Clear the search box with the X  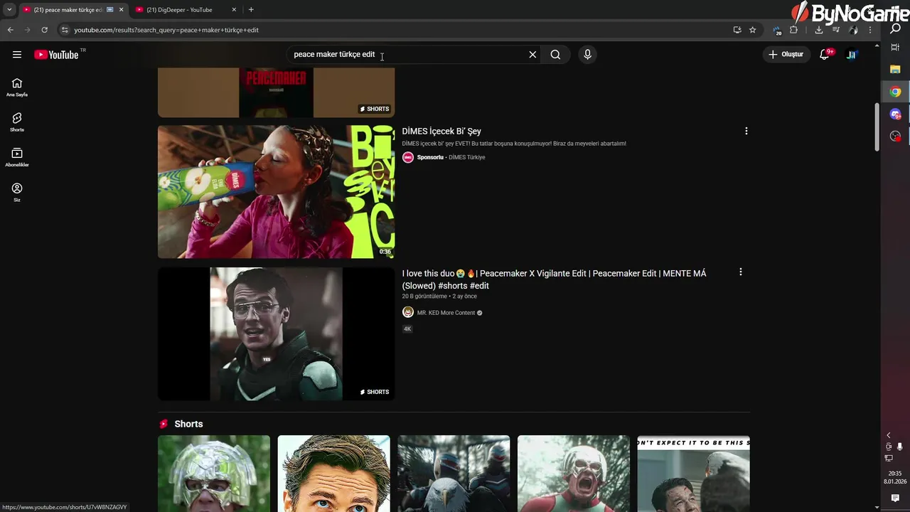(x=532, y=55)
